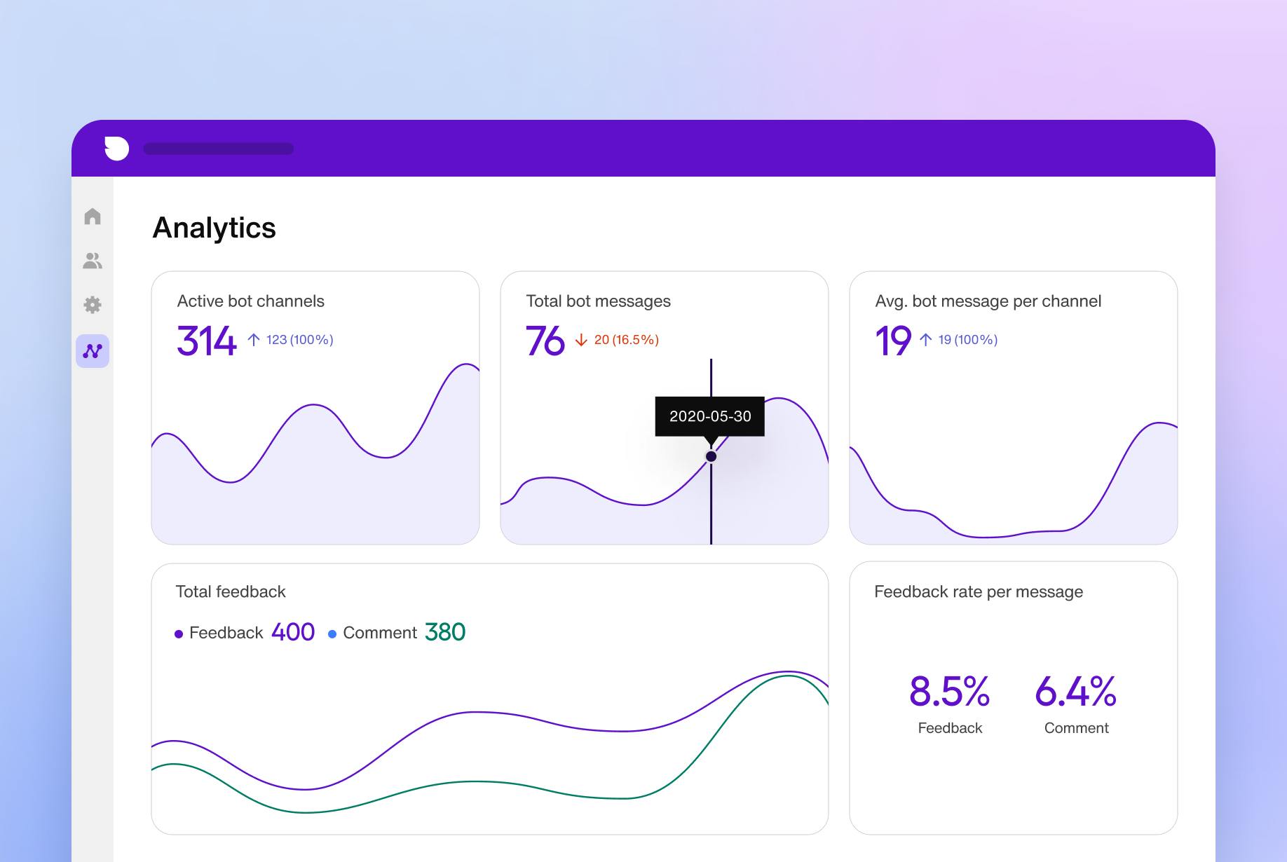The image size is (1287, 862).
Task: Click the 19 (100%) change indicator
Action: click(x=968, y=340)
